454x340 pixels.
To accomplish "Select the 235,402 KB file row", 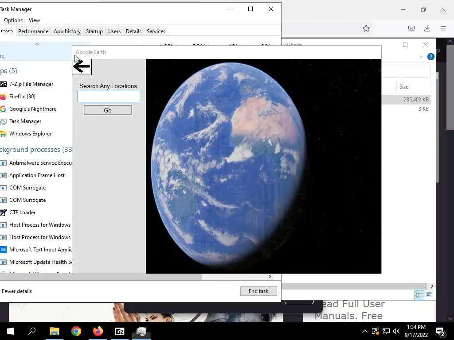I will pos(406,100).
